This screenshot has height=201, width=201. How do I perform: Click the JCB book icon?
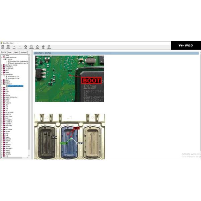(x=4, y=109)
